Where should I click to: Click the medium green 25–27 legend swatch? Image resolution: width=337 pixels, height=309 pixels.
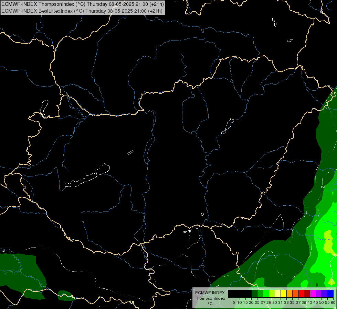pyautogui.click(x=260, y=294)
